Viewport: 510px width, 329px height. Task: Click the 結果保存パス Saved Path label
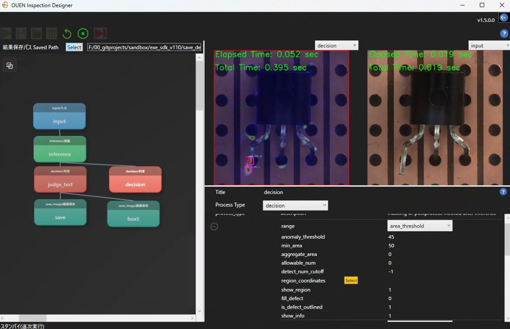coord(31,47)
